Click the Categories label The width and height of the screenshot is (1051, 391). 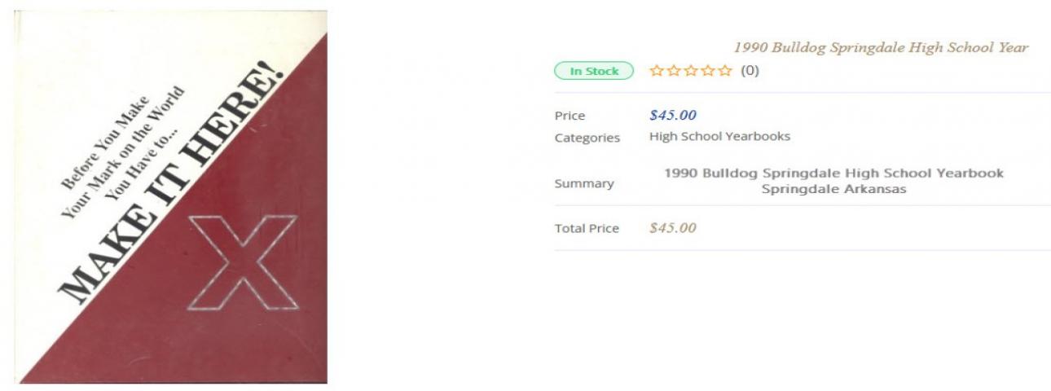(587, 138)
